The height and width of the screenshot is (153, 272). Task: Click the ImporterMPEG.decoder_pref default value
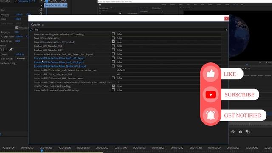tap(121, 70)
